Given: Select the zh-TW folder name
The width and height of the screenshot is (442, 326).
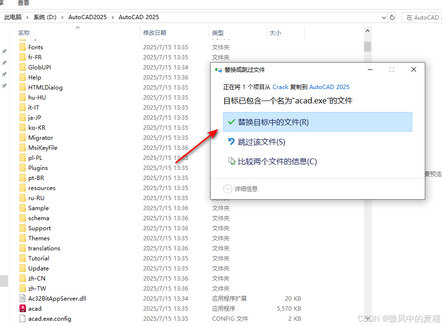Looking at the screenshot, I should (x=37, y=289).
